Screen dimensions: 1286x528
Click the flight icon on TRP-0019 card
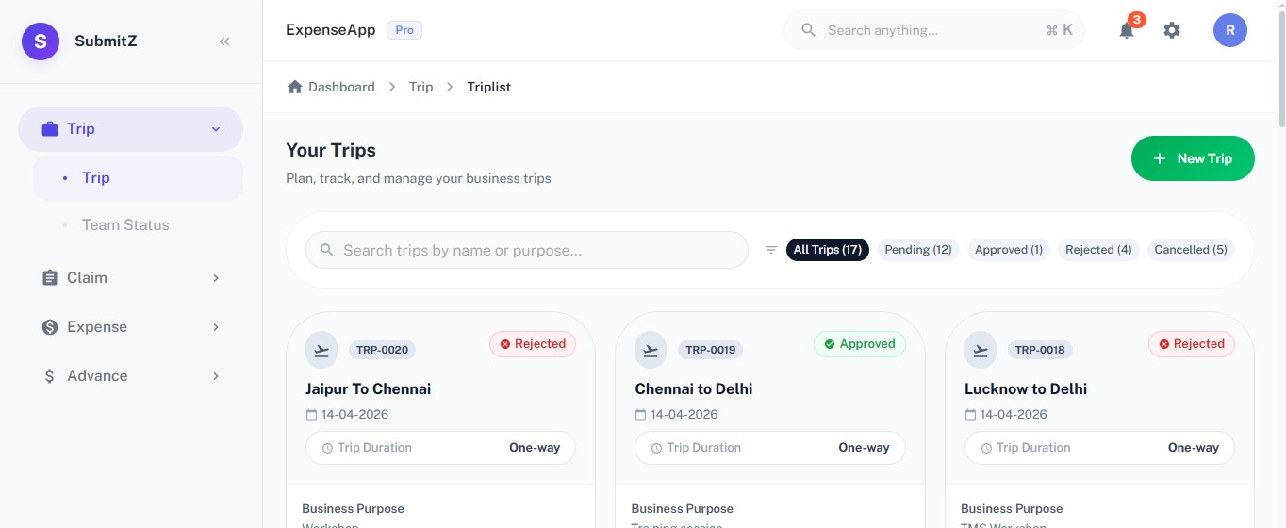pos(651,350)
